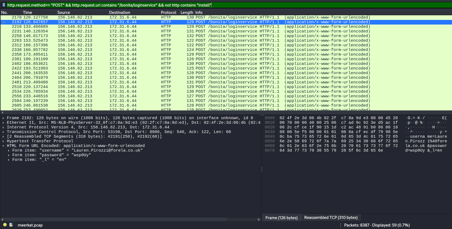Viewport: 452px width, 229px height.
Task: Select packet number 2258
Action: [226, 36]
